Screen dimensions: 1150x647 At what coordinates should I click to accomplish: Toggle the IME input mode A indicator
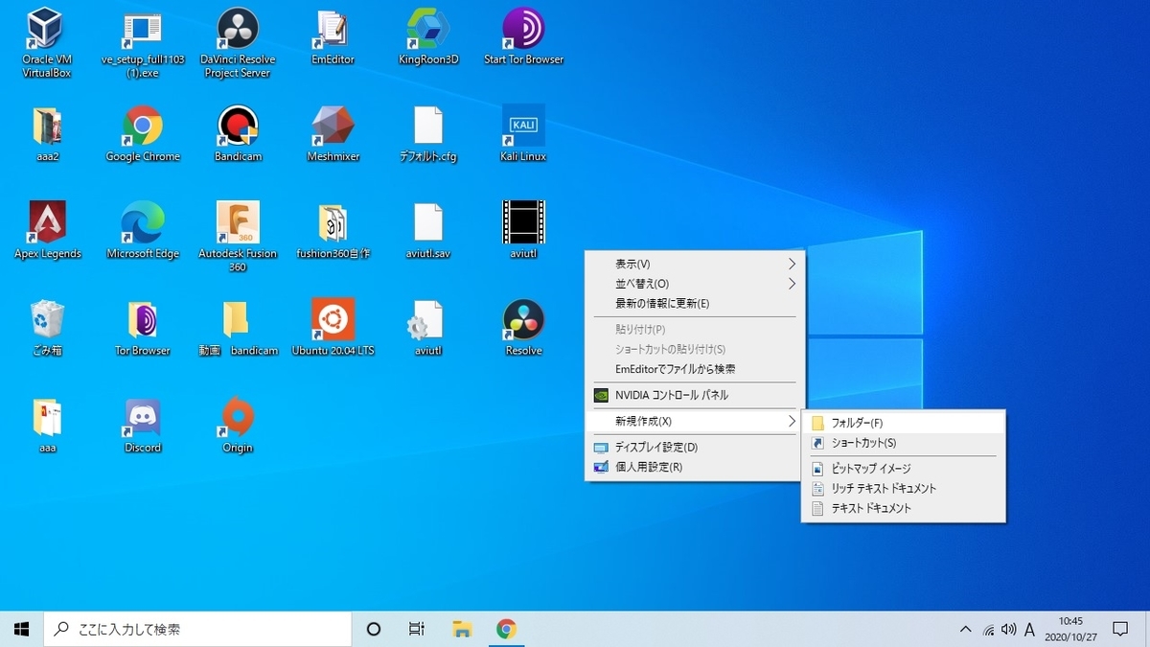click(1030, 630)
